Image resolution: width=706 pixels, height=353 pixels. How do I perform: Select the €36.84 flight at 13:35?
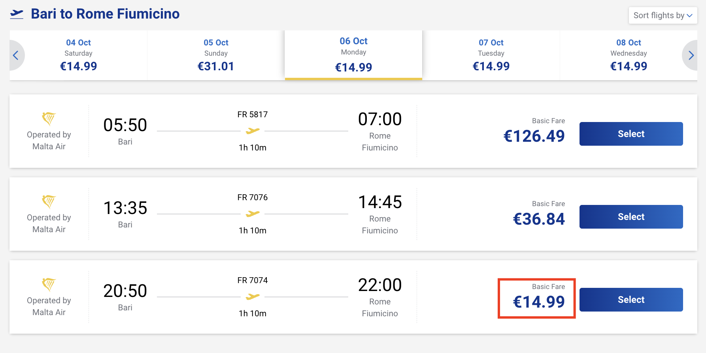click(x=631, y=217)
